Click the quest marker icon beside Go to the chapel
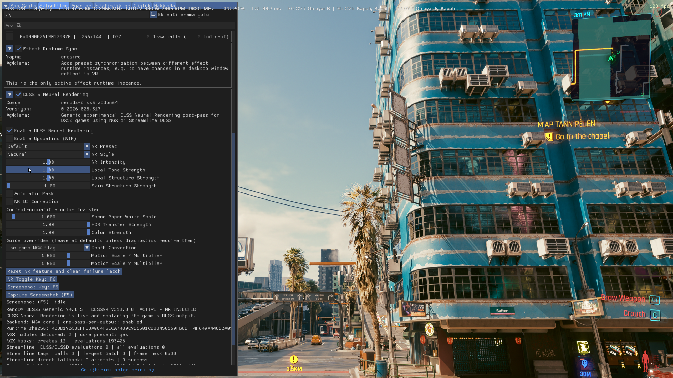The image size is (673, 378). (x=549, y=136)
